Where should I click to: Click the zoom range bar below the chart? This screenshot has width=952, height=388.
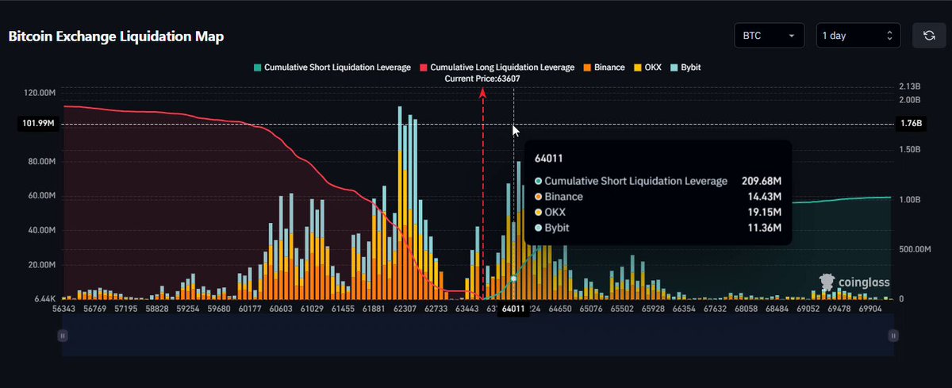click(478, 335)
